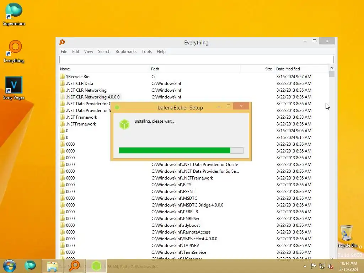The height and width of the screenshot is (273, 364).
Task: Open the View menu in Everything
Action: click(x=89, y=52)
